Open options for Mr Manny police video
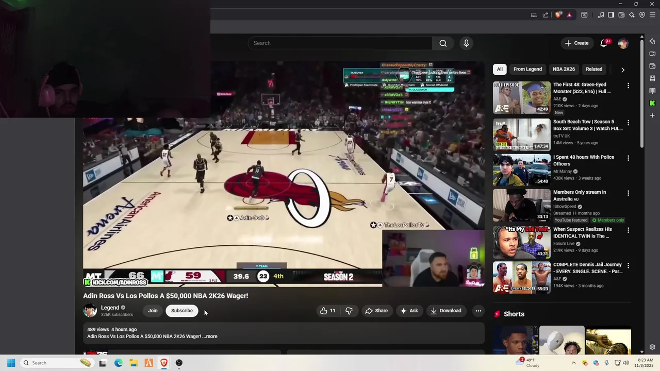Viewport: 660px width, 371px height. click(628, 158)
